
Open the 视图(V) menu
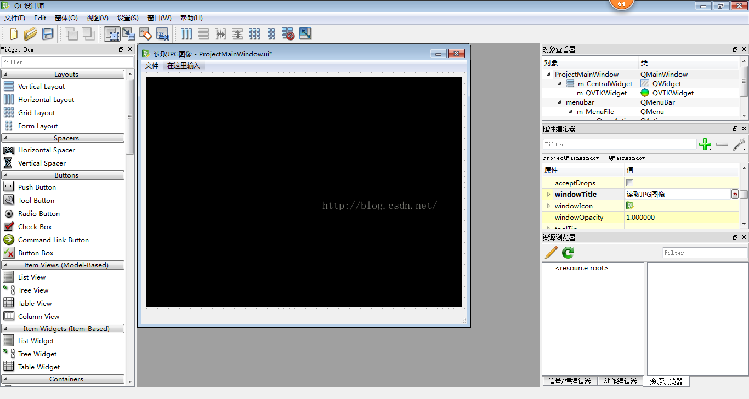(x=97, y=18)
